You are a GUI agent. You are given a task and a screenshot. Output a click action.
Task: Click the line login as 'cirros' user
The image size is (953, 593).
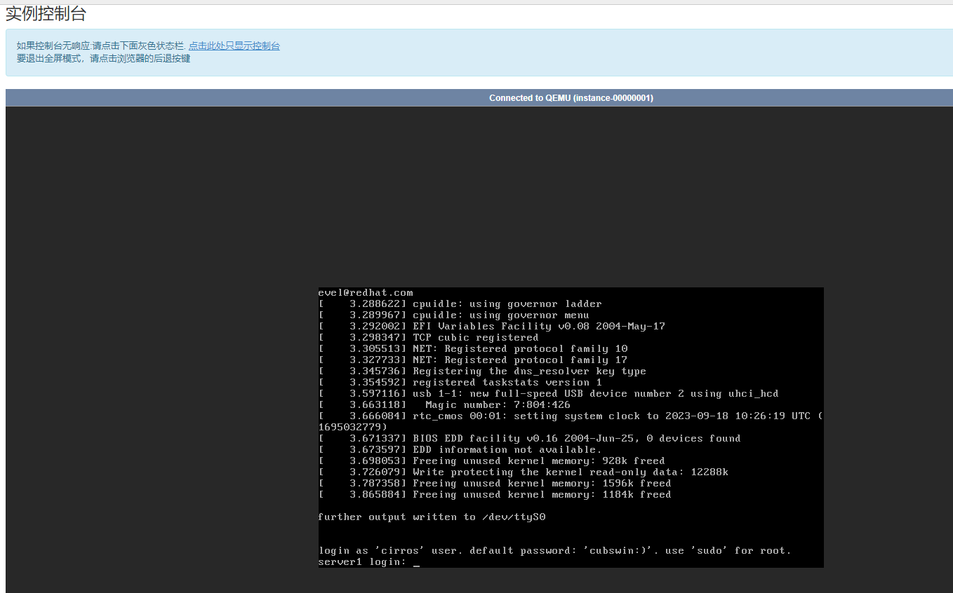tap(555, 551)
